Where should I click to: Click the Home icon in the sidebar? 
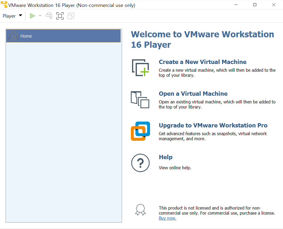click(13, 35)
